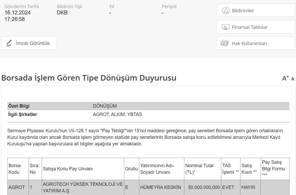Click the Pay Satış Bilgi Formu header
The image size is (296, 195).
(x=275, y=169)
